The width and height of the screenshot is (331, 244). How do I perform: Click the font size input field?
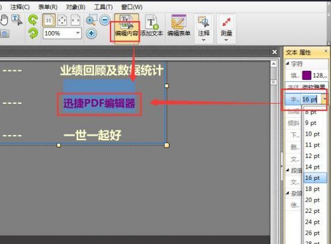point(311,99)
